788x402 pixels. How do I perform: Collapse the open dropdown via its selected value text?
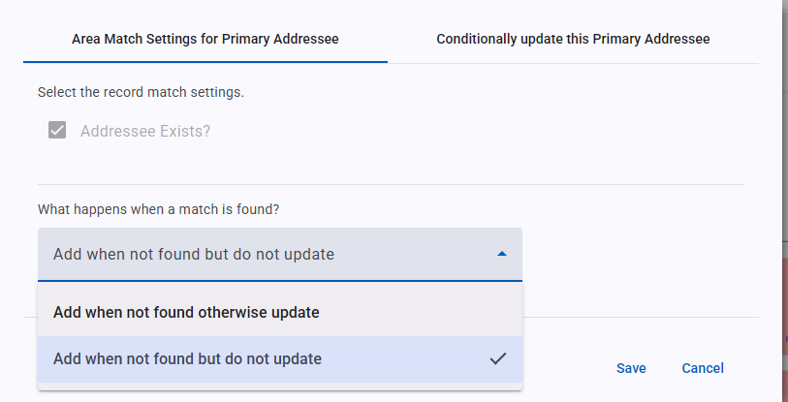pyautogui.click(x=194, y=254)
